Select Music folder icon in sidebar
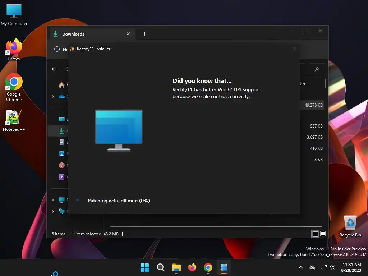Image resolution: width=368 pixels, height=276 pixels. [62, 165]
